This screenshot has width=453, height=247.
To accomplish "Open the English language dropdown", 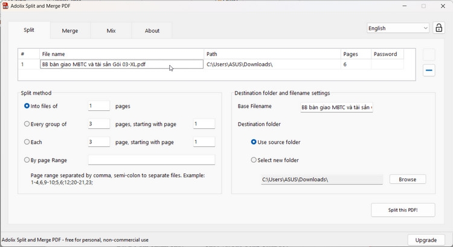I will (x=398, y=28).
